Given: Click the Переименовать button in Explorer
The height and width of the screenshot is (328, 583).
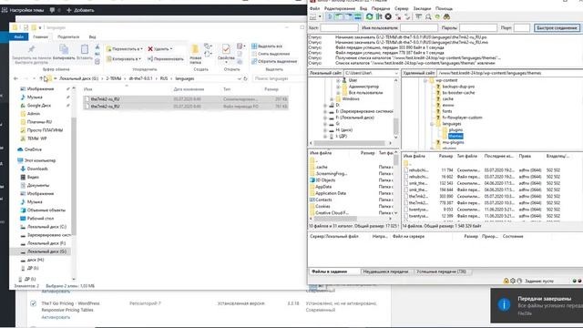Looking at the screenshot, I should pyautogui.click(x=166, y=58).
